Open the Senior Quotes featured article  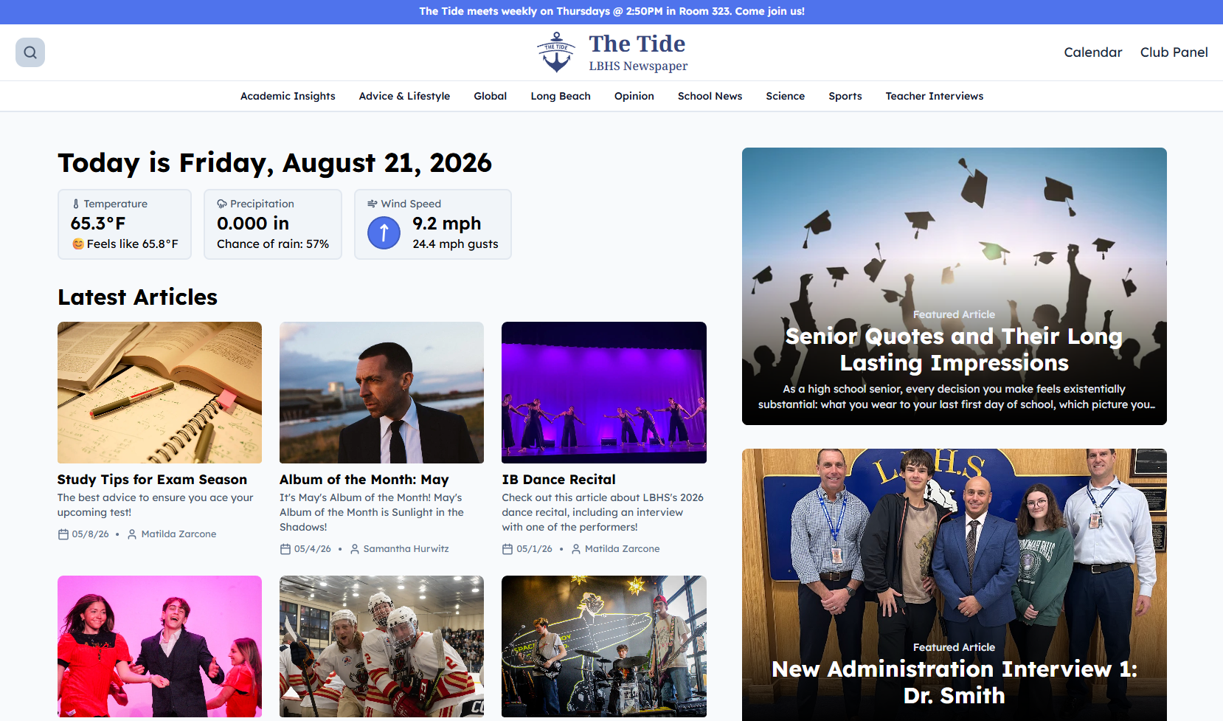pyautogui.click(x=955, y=286)
